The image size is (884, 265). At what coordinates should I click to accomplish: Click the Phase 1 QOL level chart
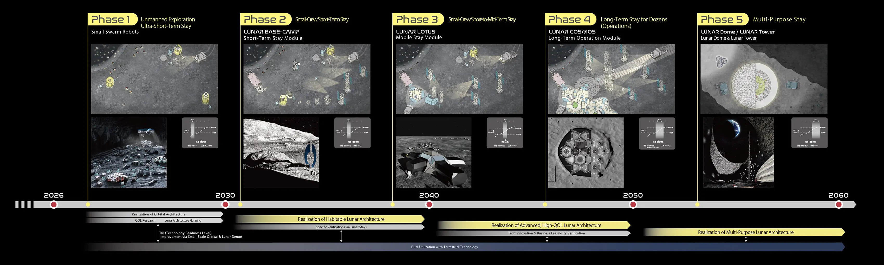200,133
